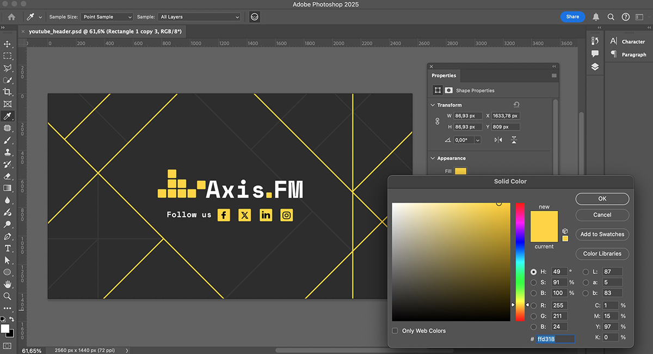Select the Type tool

8,248
